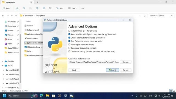Viewport: 176px width, 99px height.
Task: Enable Download debug binaries option
Action: pos(69,51)
